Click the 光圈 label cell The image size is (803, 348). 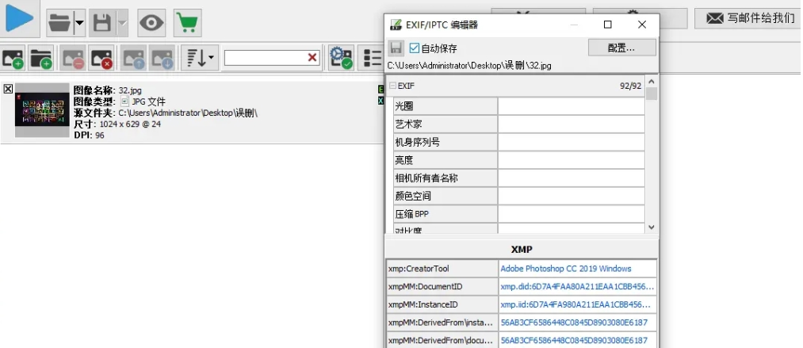445,106
